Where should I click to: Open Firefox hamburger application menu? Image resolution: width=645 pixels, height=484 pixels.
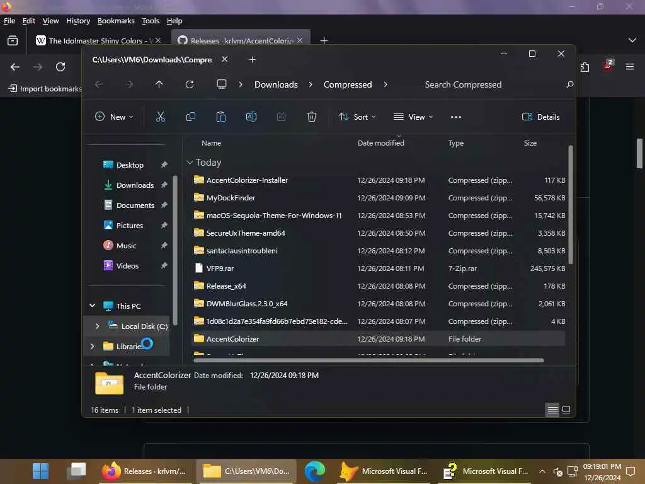pyautogui.click(x=630, y=67)
